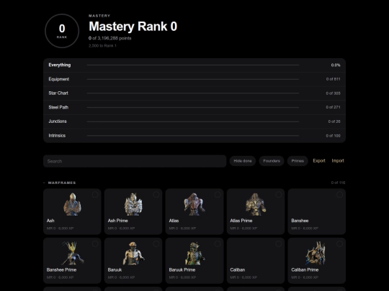Viewport: 389px width, 291px height.
Task: Click the '2,500 to Rank 1' text
Action: tap(102, 46)
